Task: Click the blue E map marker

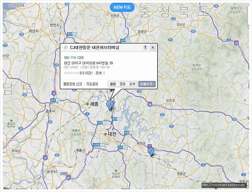Action: coord(110,105)
